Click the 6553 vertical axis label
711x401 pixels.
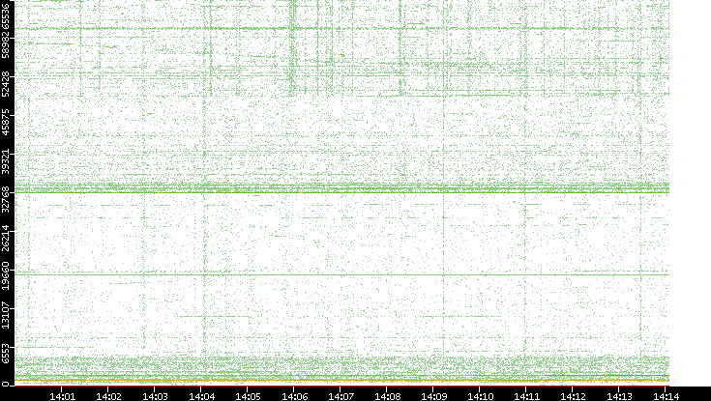(x=5, y=354)
